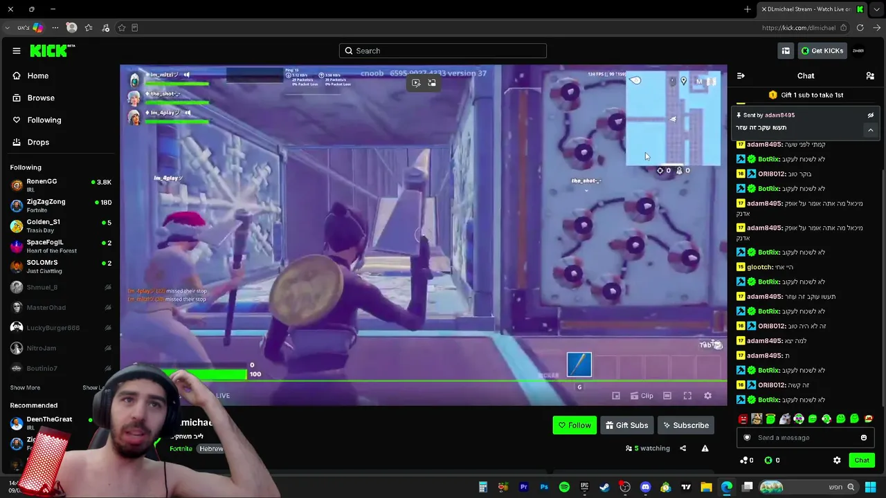Open the Windows Start menu
The height and width of the screenshot is (498, 886).
click(x=870, y=487)
